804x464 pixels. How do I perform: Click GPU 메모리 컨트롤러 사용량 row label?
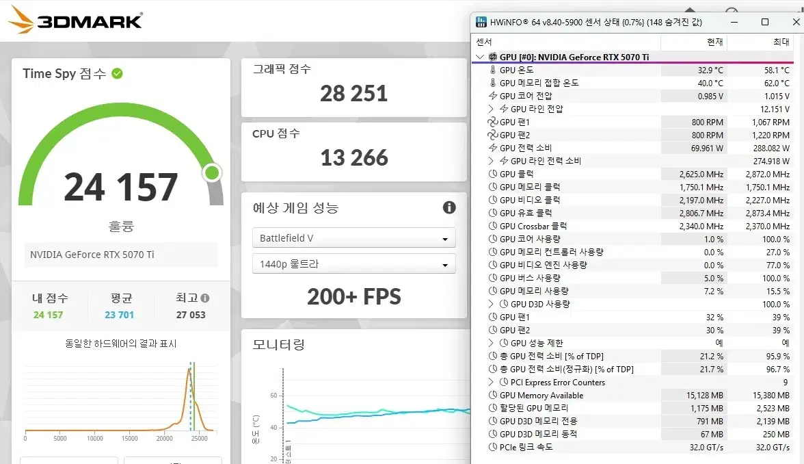pos(552,252)
